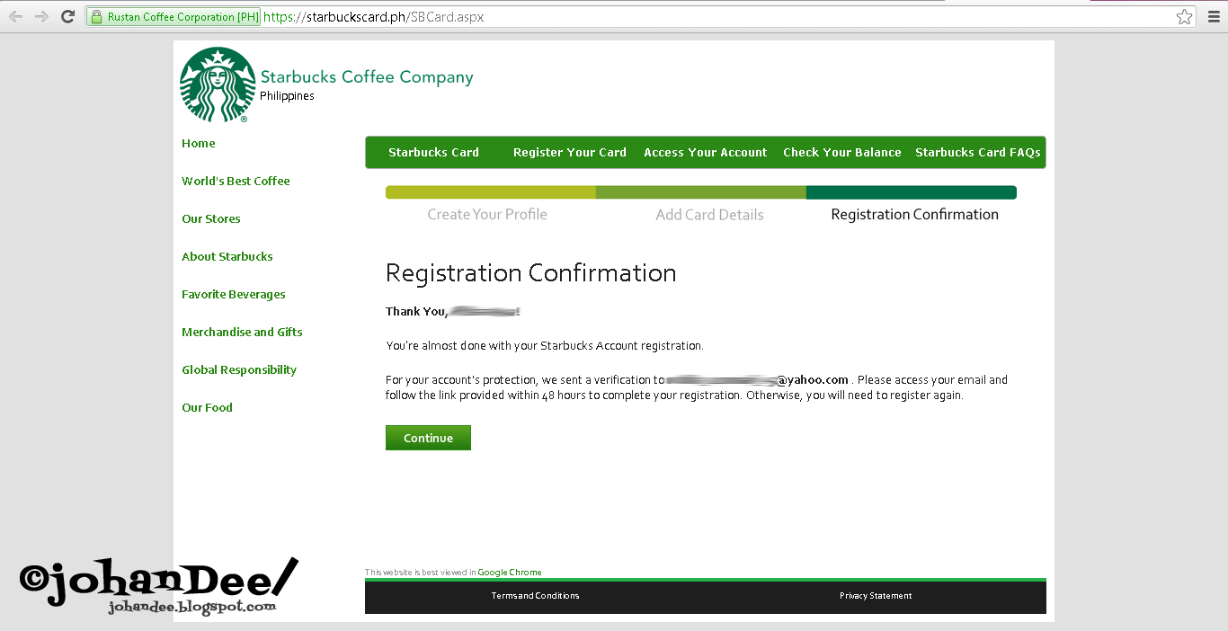Open the Chrome hamburger menu

pyautogui.click(x=1215, y=15)
